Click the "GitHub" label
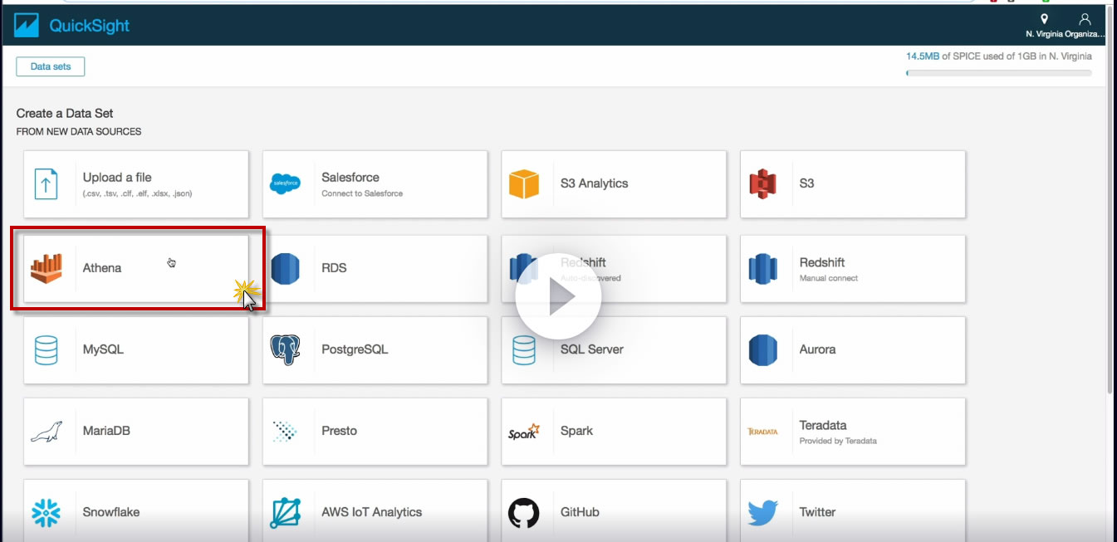Screen dimensions: 1117x542 point(580,512)
